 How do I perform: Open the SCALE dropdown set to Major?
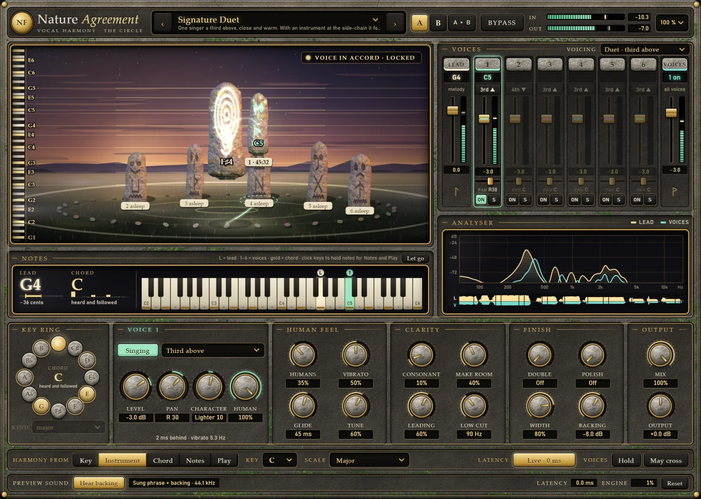tap(369, 460)
